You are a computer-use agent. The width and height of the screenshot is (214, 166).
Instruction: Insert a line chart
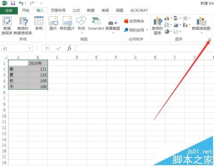click(168, 25)
